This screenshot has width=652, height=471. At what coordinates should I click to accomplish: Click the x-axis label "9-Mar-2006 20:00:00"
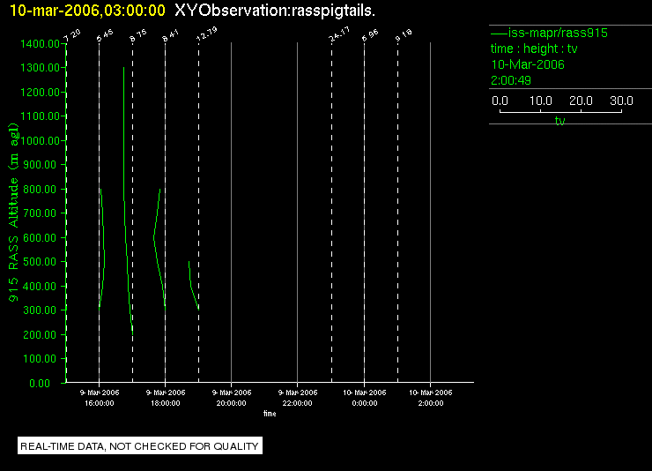pyautogui.click(x=232, y=398)
